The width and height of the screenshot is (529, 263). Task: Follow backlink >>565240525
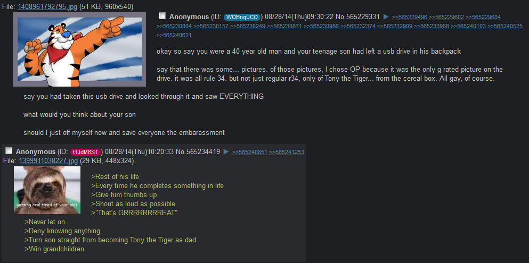[x=505, y=26]
